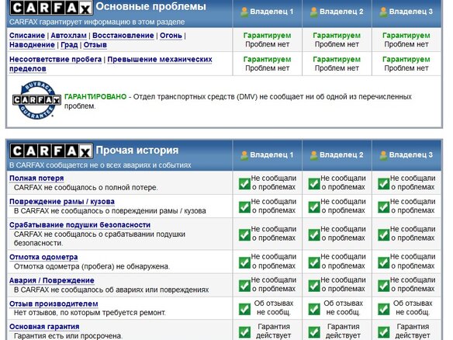Click the CARFAX Buyback Guarantee badge
The width and height of the screenshot is (453, 340).
point(36,100)
